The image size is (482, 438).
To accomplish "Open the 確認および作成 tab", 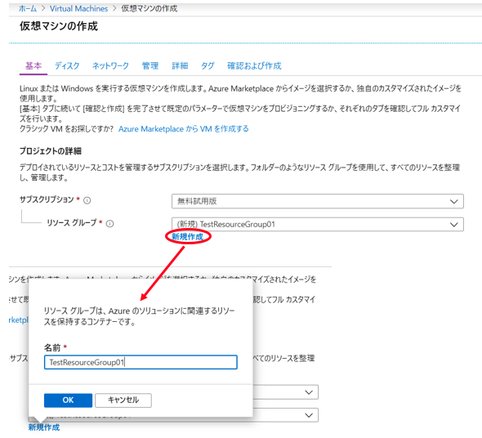I will (x=254, y=65).
